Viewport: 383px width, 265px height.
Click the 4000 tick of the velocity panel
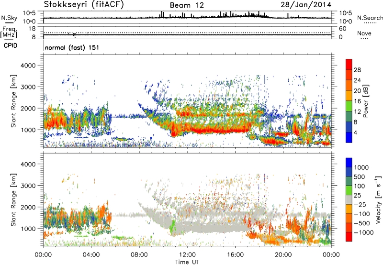point(28,164)
